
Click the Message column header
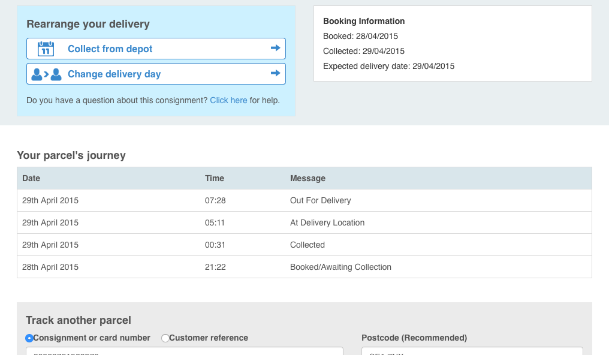point(307,178)
